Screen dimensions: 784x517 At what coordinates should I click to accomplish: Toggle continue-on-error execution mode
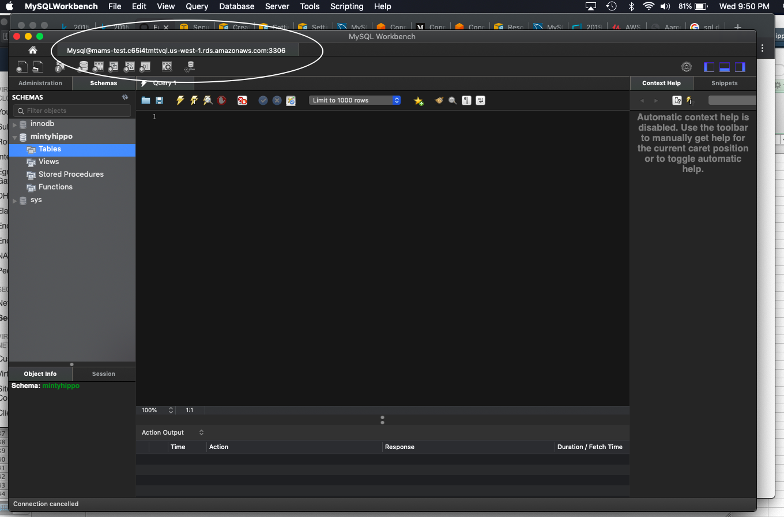click(242, 100)
